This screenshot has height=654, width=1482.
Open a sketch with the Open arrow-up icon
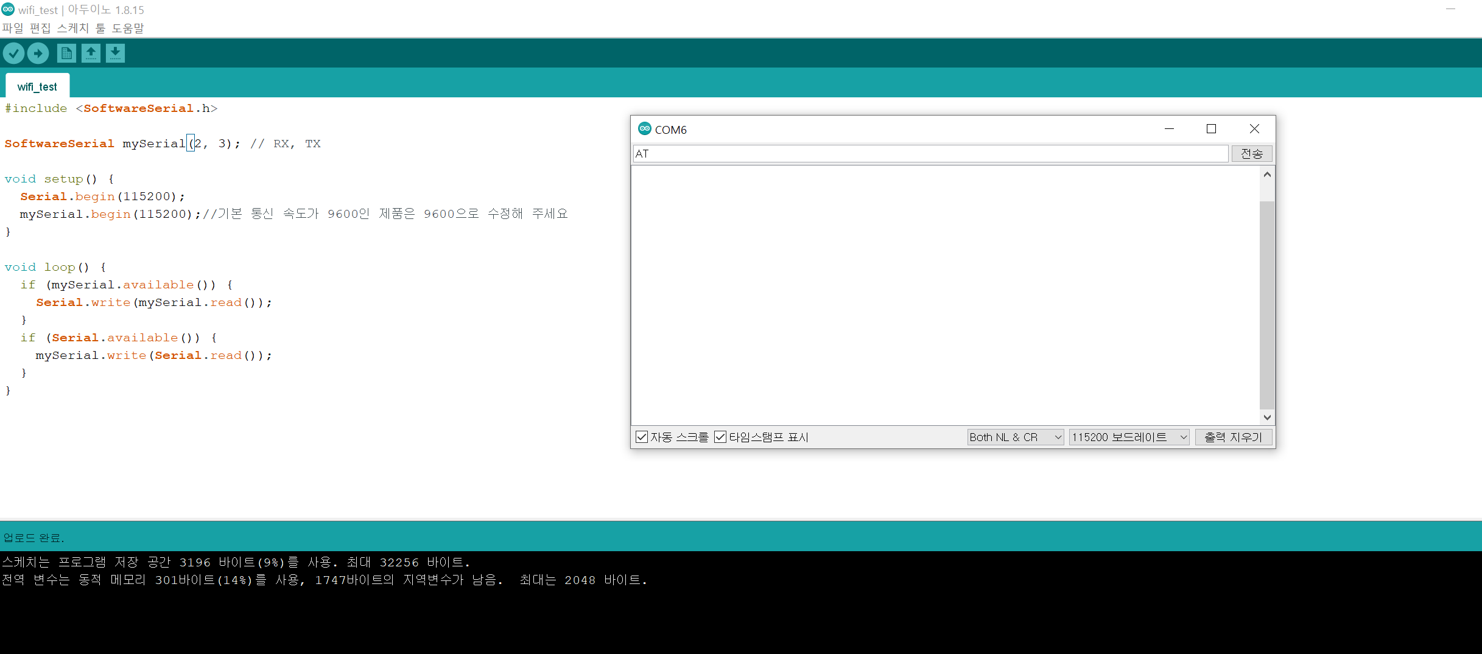coord(91,54)
